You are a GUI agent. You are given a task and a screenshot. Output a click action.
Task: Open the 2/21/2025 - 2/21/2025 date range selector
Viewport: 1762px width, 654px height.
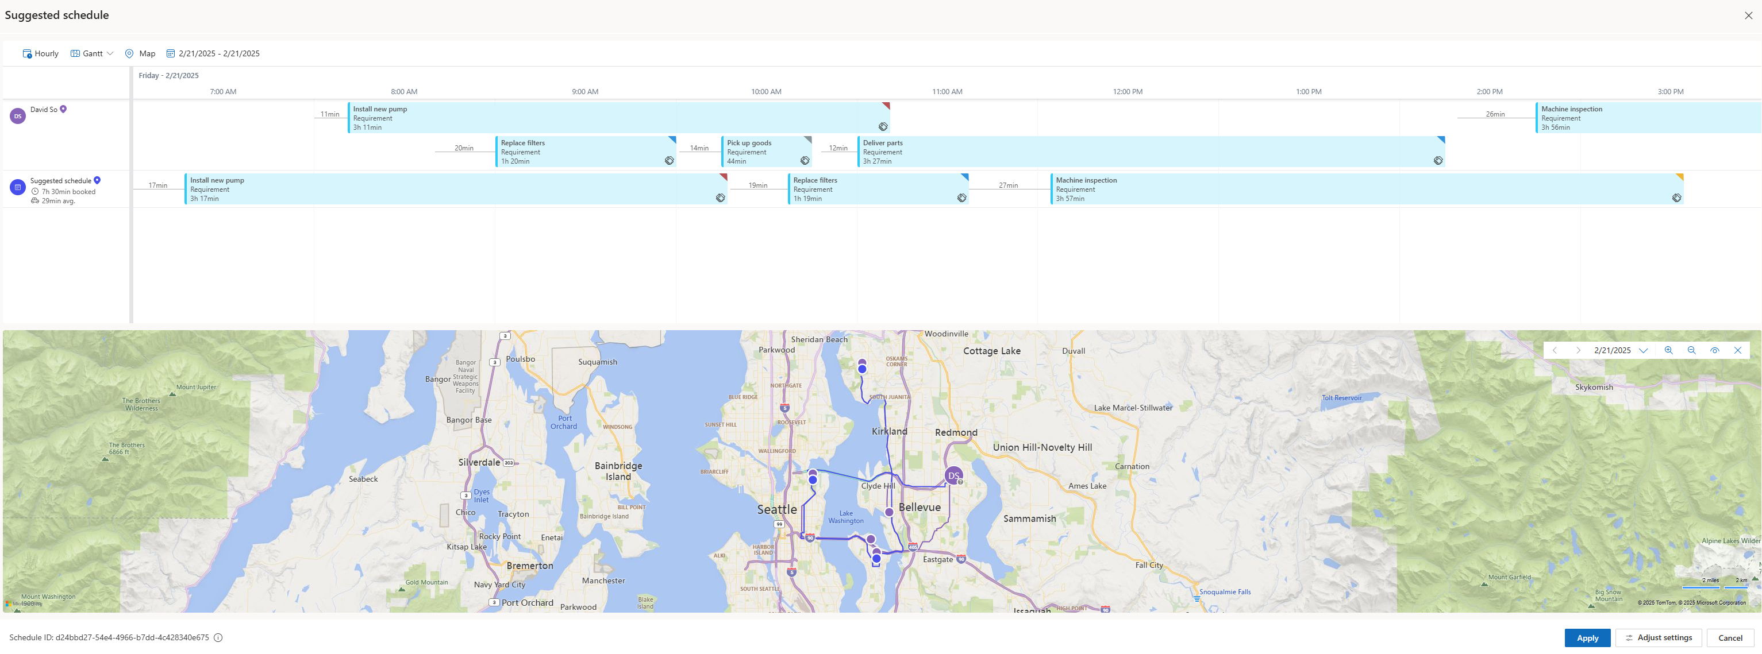[219, 53]
